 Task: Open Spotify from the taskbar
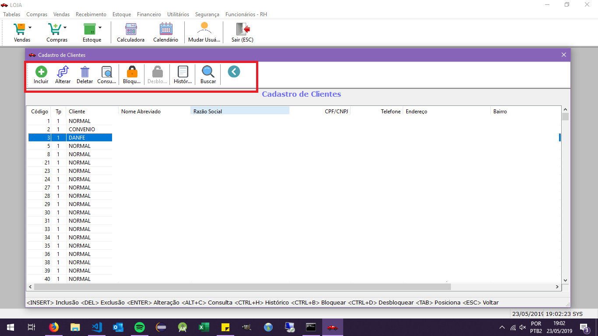140,327
